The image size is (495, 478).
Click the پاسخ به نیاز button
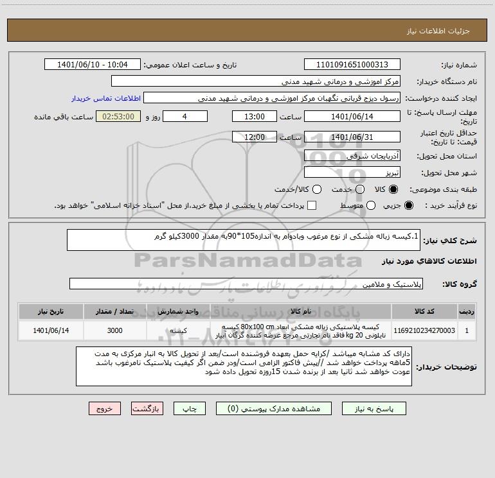coord(373,409)
